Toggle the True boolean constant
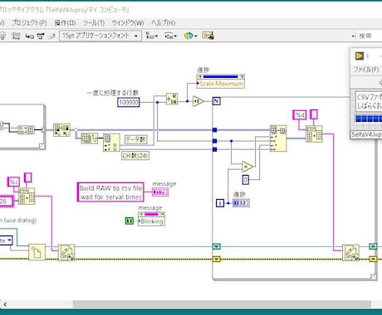The height and width of the screenshot is (315, 382). (x=130, y=220)
